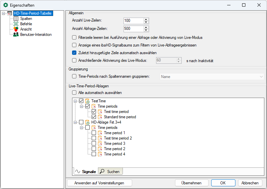Image resolution: width=267 pixels, height=189 pixels.
Task: Switch to the Suchen tab
Action: pos(111,171)
